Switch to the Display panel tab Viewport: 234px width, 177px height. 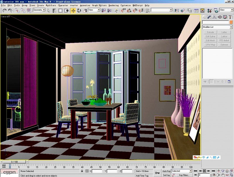point(225,17)
